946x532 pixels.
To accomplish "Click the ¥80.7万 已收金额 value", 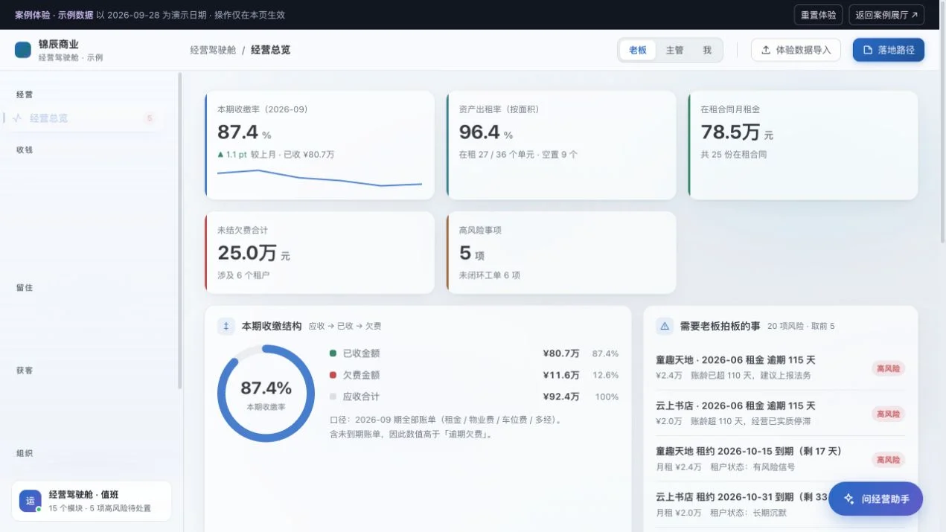I will pos(561,353).
